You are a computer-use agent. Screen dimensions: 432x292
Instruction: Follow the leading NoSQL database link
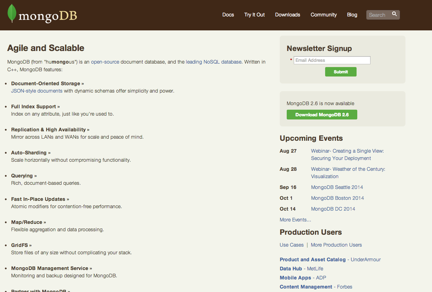[213, 62]
